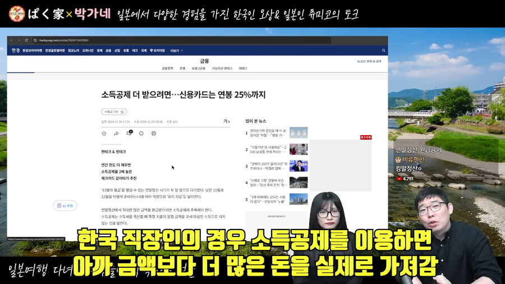Open the 국제 menu item
This screenshot has height=284, width=505.
click(x=144, y=51)
